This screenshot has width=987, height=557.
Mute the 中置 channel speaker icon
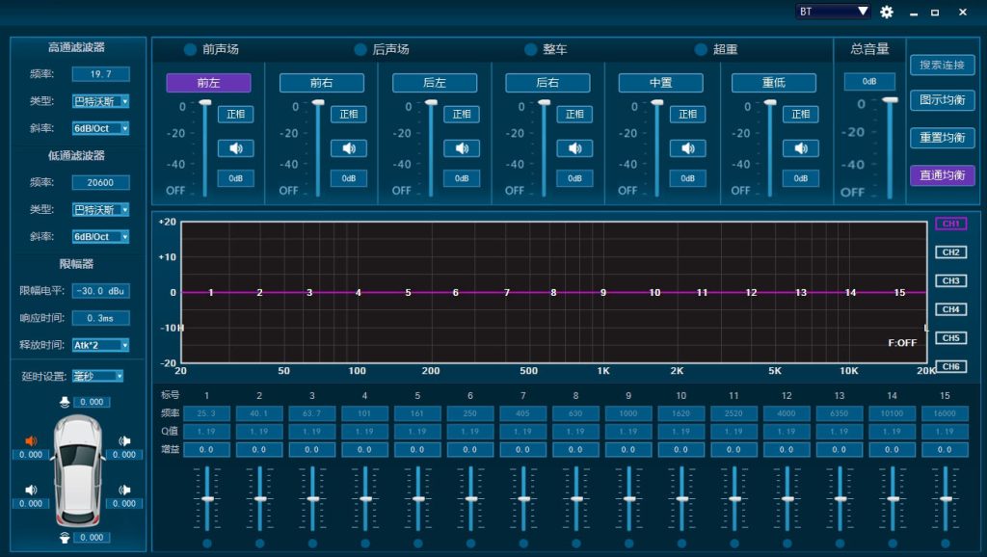[x=687, y=148]
